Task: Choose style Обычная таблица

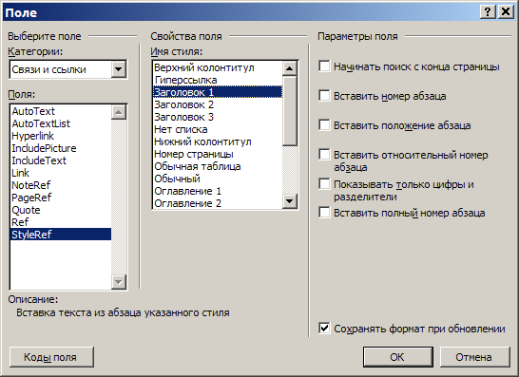Action: coord(218,166)
